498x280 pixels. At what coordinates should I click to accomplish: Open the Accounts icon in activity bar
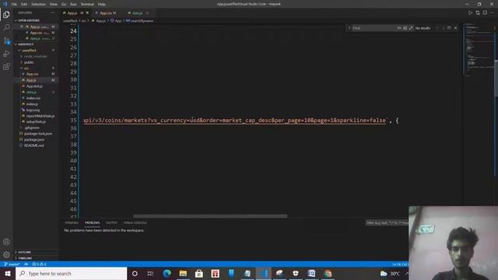(6, 242)
